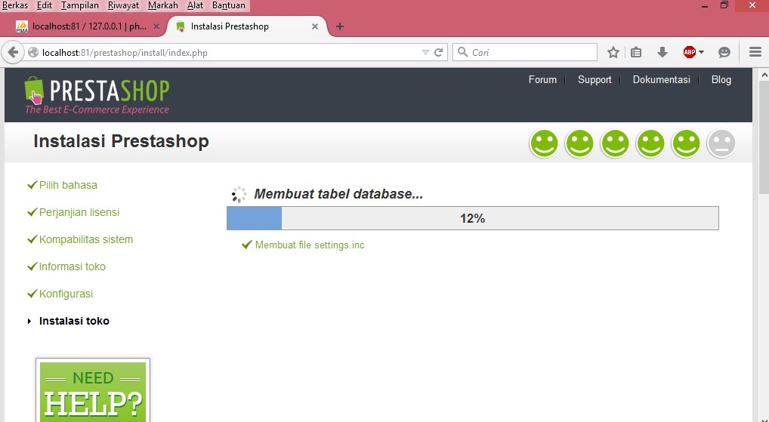Click the PMA favicon on first tab
This screenshot has width=769, height=422.
pyautogui.click(x=22, y=26)
